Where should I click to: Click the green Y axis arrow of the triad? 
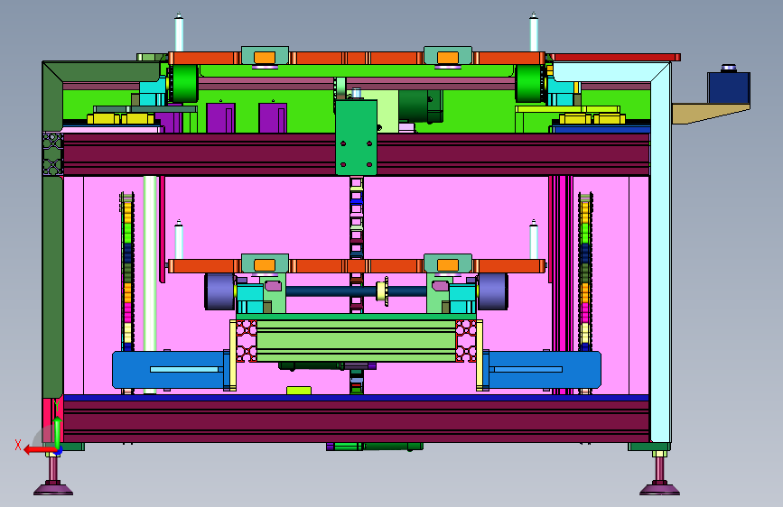(58, 431)
